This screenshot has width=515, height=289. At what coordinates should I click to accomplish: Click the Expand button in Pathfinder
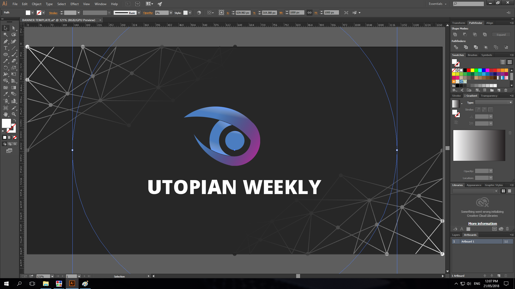501,35
